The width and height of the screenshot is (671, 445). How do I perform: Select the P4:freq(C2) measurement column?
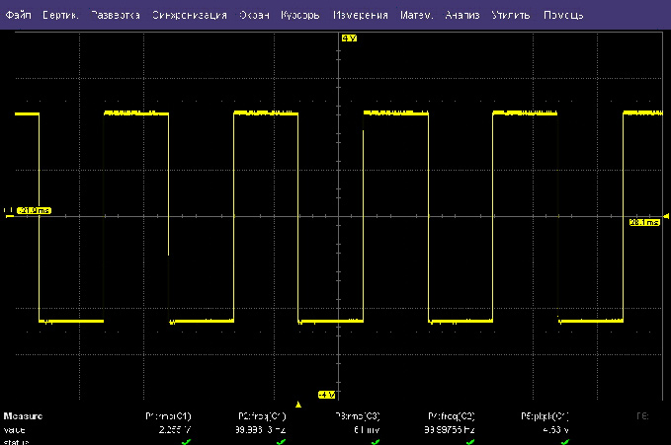tap(452, 416)
